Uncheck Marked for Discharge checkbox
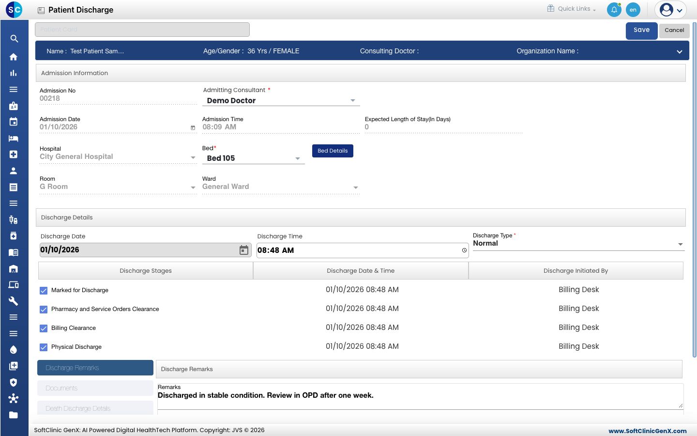Viewport: 697px width, 436px height. tap(44, 291)
